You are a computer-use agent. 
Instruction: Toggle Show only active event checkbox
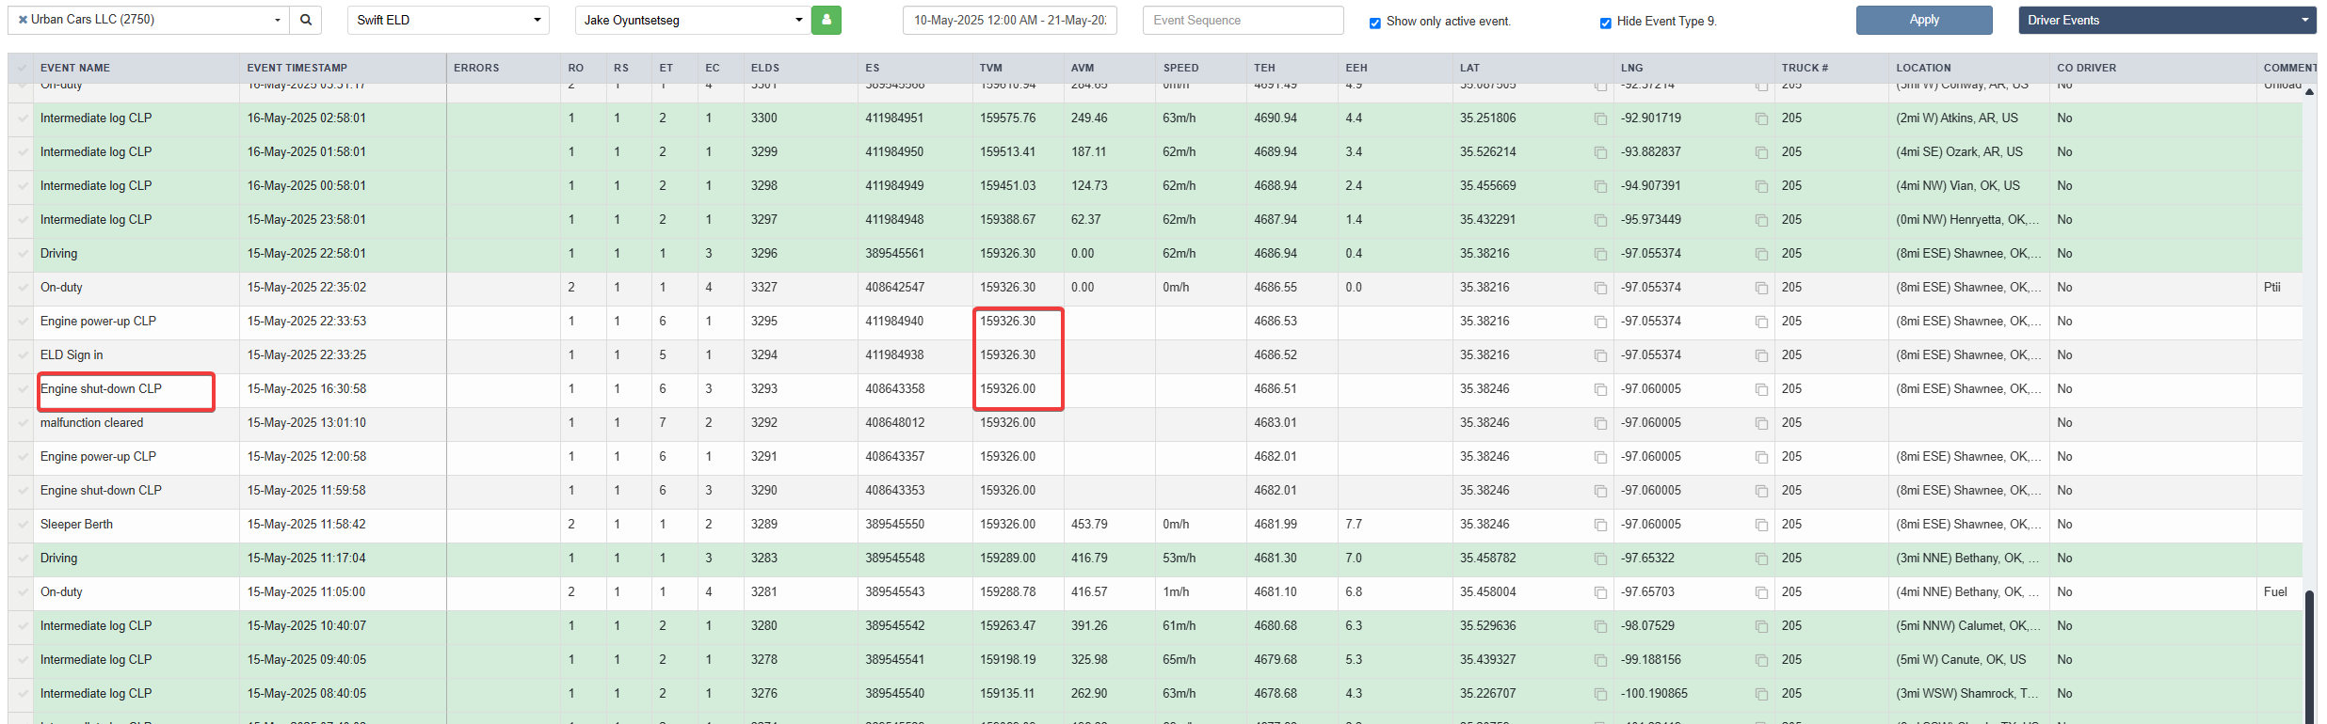click(1375, 23)
